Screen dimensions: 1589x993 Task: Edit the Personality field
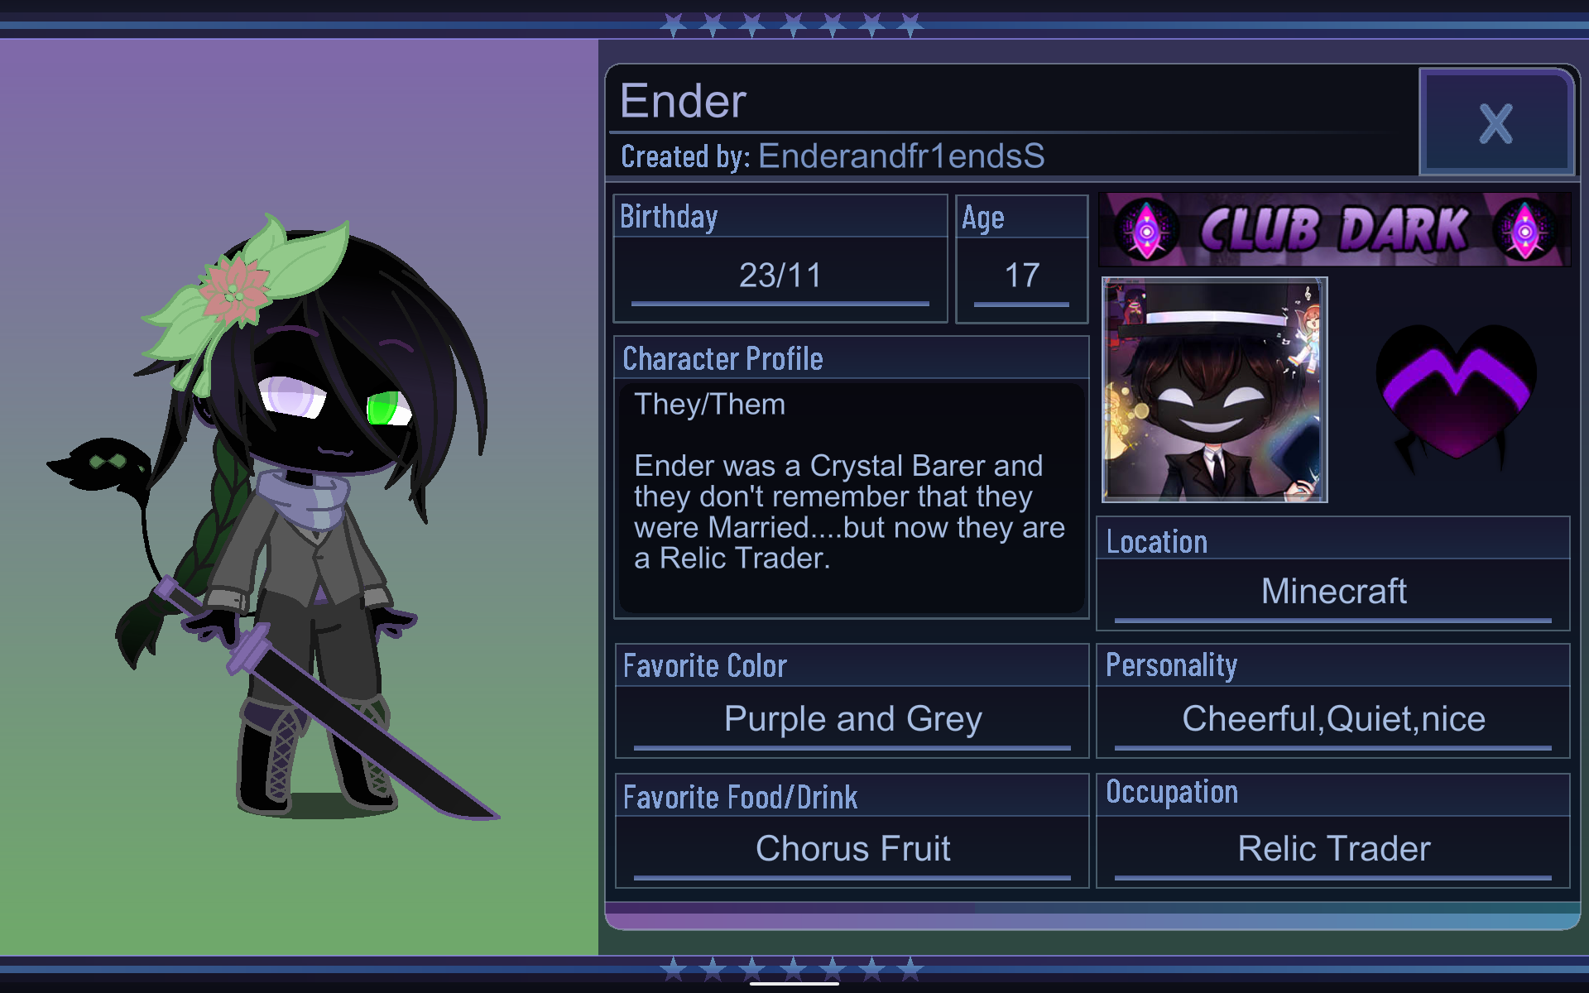[x=1332, y=720]
